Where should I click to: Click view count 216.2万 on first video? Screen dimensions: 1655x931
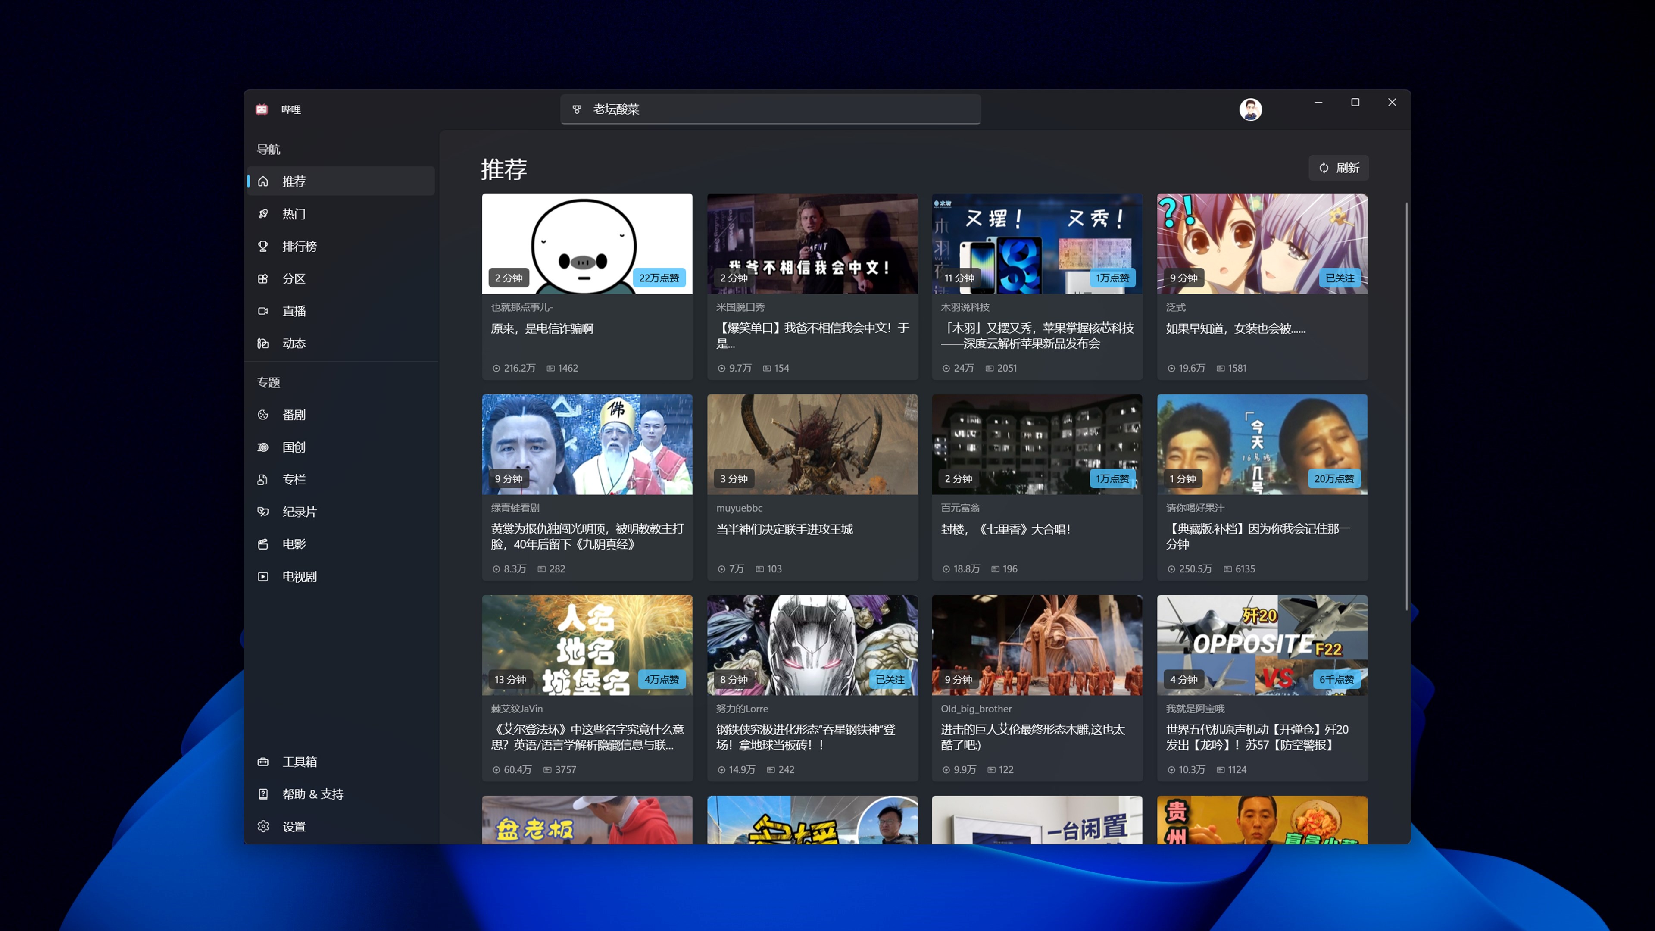pyautogui.click(x=513, y=368)
